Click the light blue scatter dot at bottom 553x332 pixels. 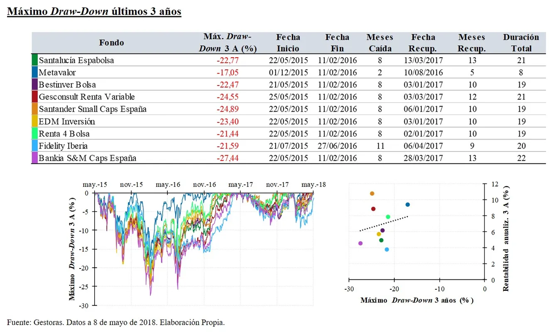(387, 249)
